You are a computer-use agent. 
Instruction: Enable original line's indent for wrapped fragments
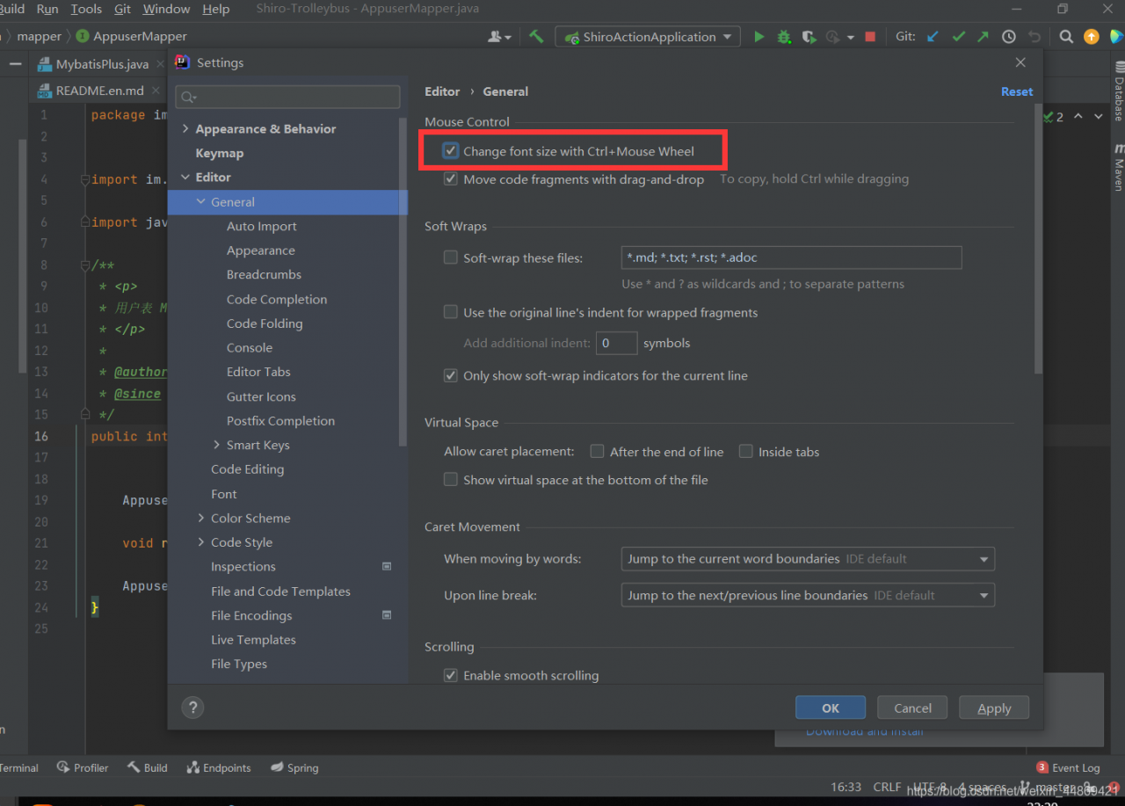[x=451, y=312]
